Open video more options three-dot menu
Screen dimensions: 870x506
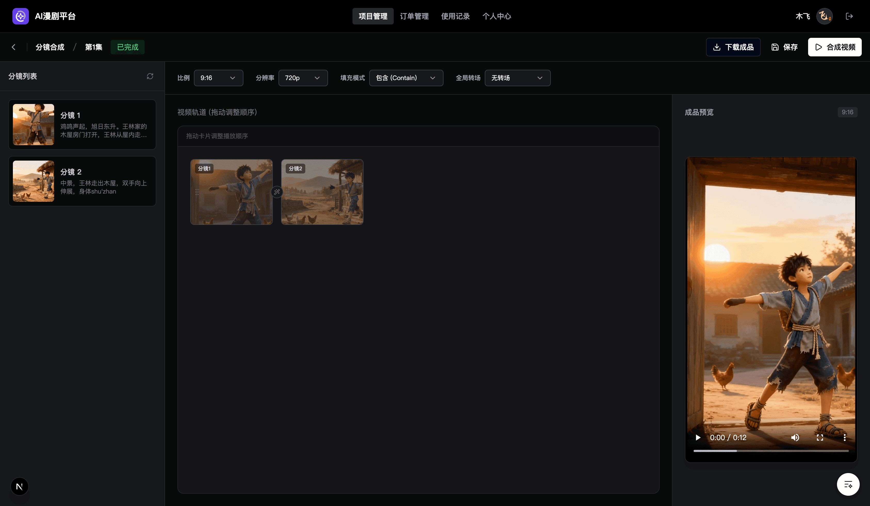pyautogui.click(x=844, y=437)
